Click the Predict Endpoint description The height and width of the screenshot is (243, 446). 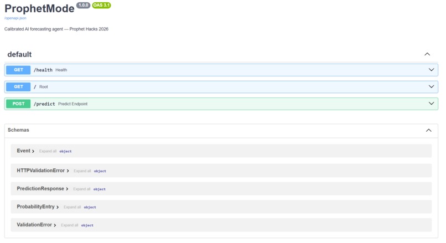73,104
